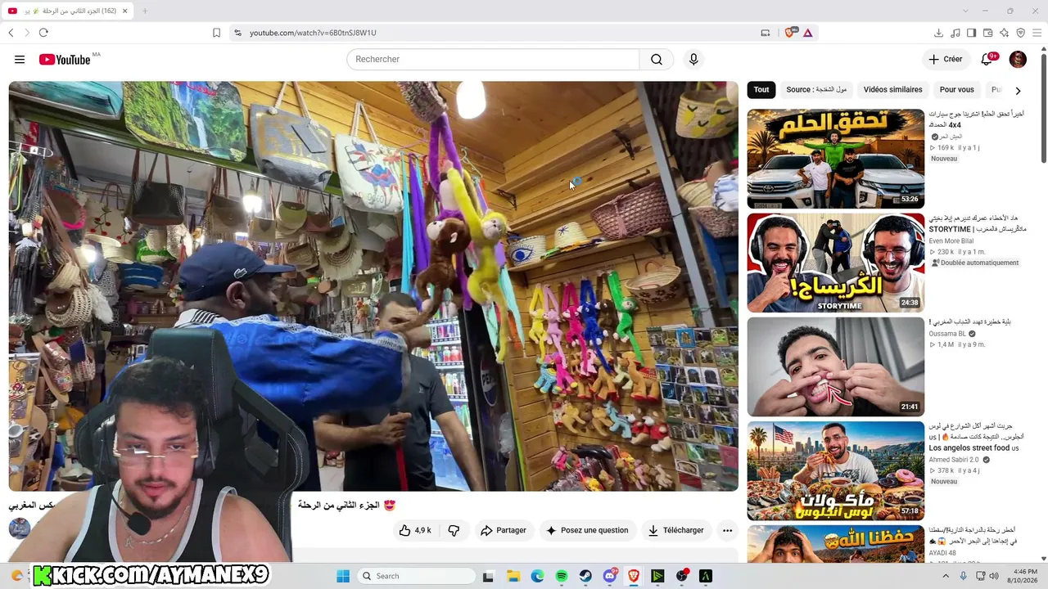Open the 4x4 cars video thumbnail
Viewport: 1048px width, 589px height.
[x=835, y=159]
